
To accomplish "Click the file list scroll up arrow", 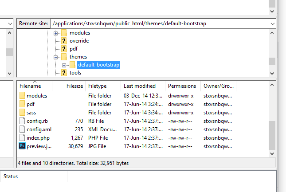I will click(272, 85).
